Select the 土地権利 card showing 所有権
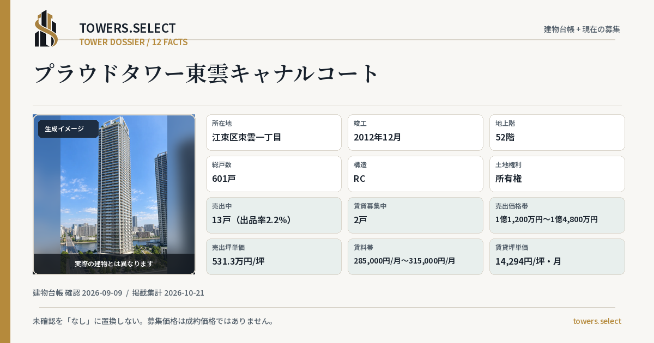 (x=557, y=174)
